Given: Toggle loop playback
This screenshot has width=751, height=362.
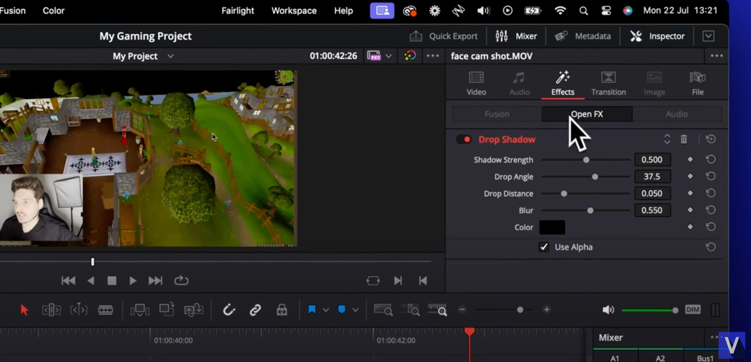Looking at the screenshot, I should [x=181, y=280].
